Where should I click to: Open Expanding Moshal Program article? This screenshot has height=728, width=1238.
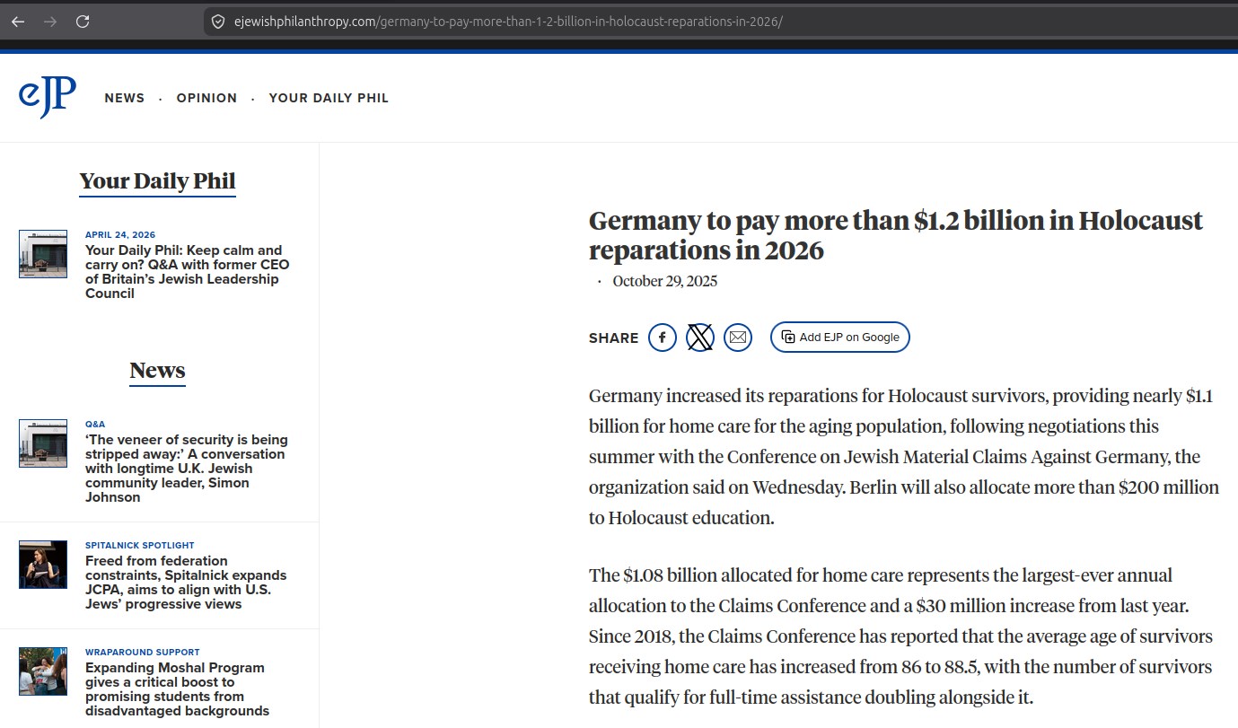pyautogui.click(x=177, y=689)
